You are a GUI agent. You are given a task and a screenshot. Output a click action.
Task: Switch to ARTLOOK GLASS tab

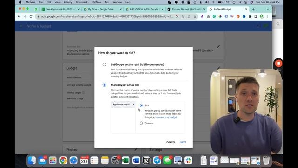point(144,9)
